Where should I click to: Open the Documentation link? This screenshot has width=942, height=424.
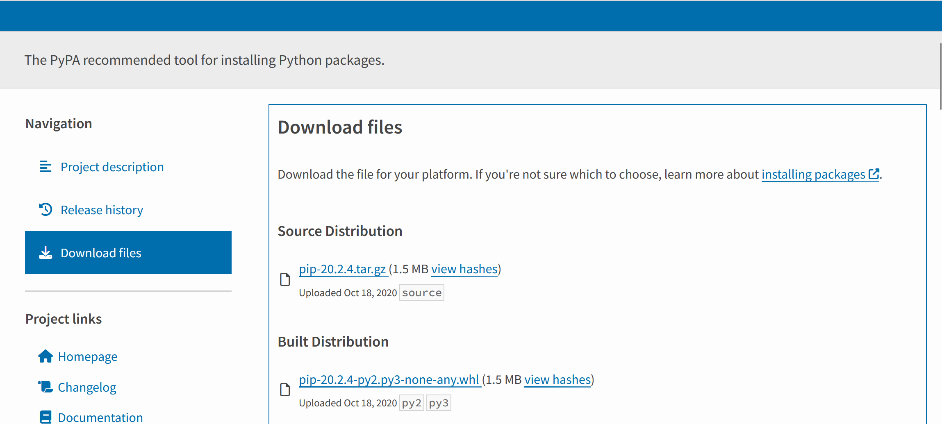tap(100, 417)
